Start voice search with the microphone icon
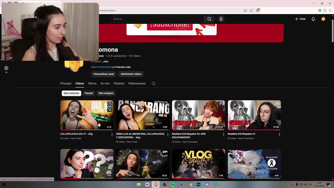The image size is (334, 188). point(221,19)
